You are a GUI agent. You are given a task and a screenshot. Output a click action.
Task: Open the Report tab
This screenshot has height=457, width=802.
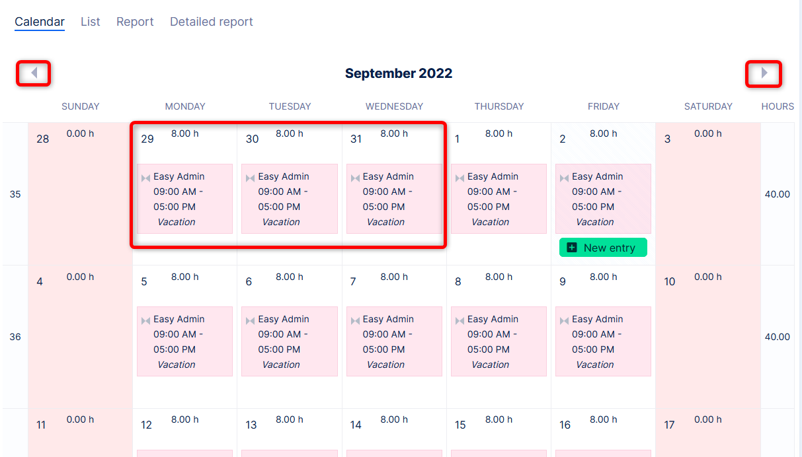tap(135, 22)
